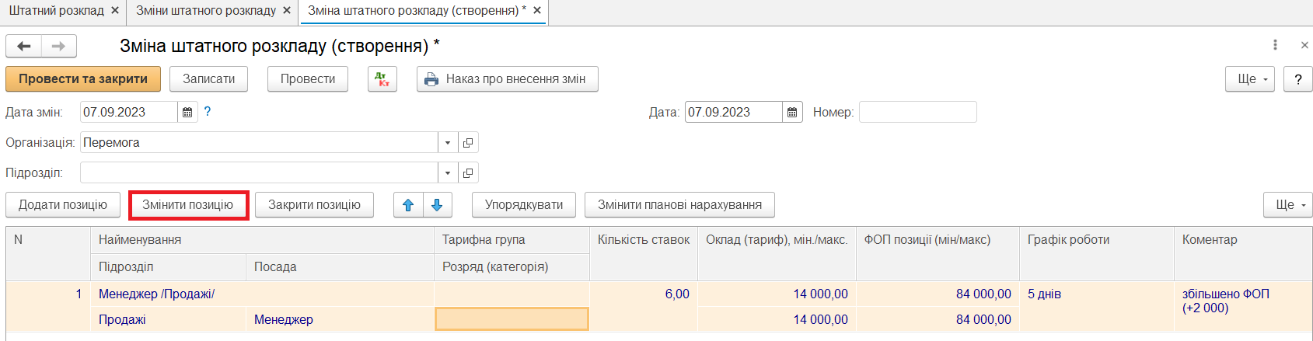Focus the Номер input field
The width and height of the screenshot is (1313, 341).
point(917,113)
